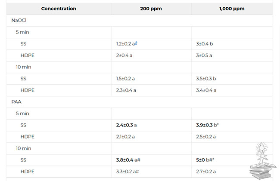Select the 3.4±0.4 a cell

point(206,90)
